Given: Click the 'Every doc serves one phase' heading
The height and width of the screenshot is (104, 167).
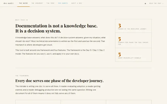Looking at the screenshot, I should pyautogui.click(x=59, y=81).
